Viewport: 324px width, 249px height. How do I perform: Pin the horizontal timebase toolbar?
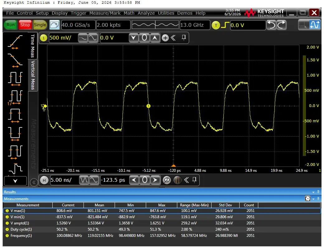(x=194, y=180)
